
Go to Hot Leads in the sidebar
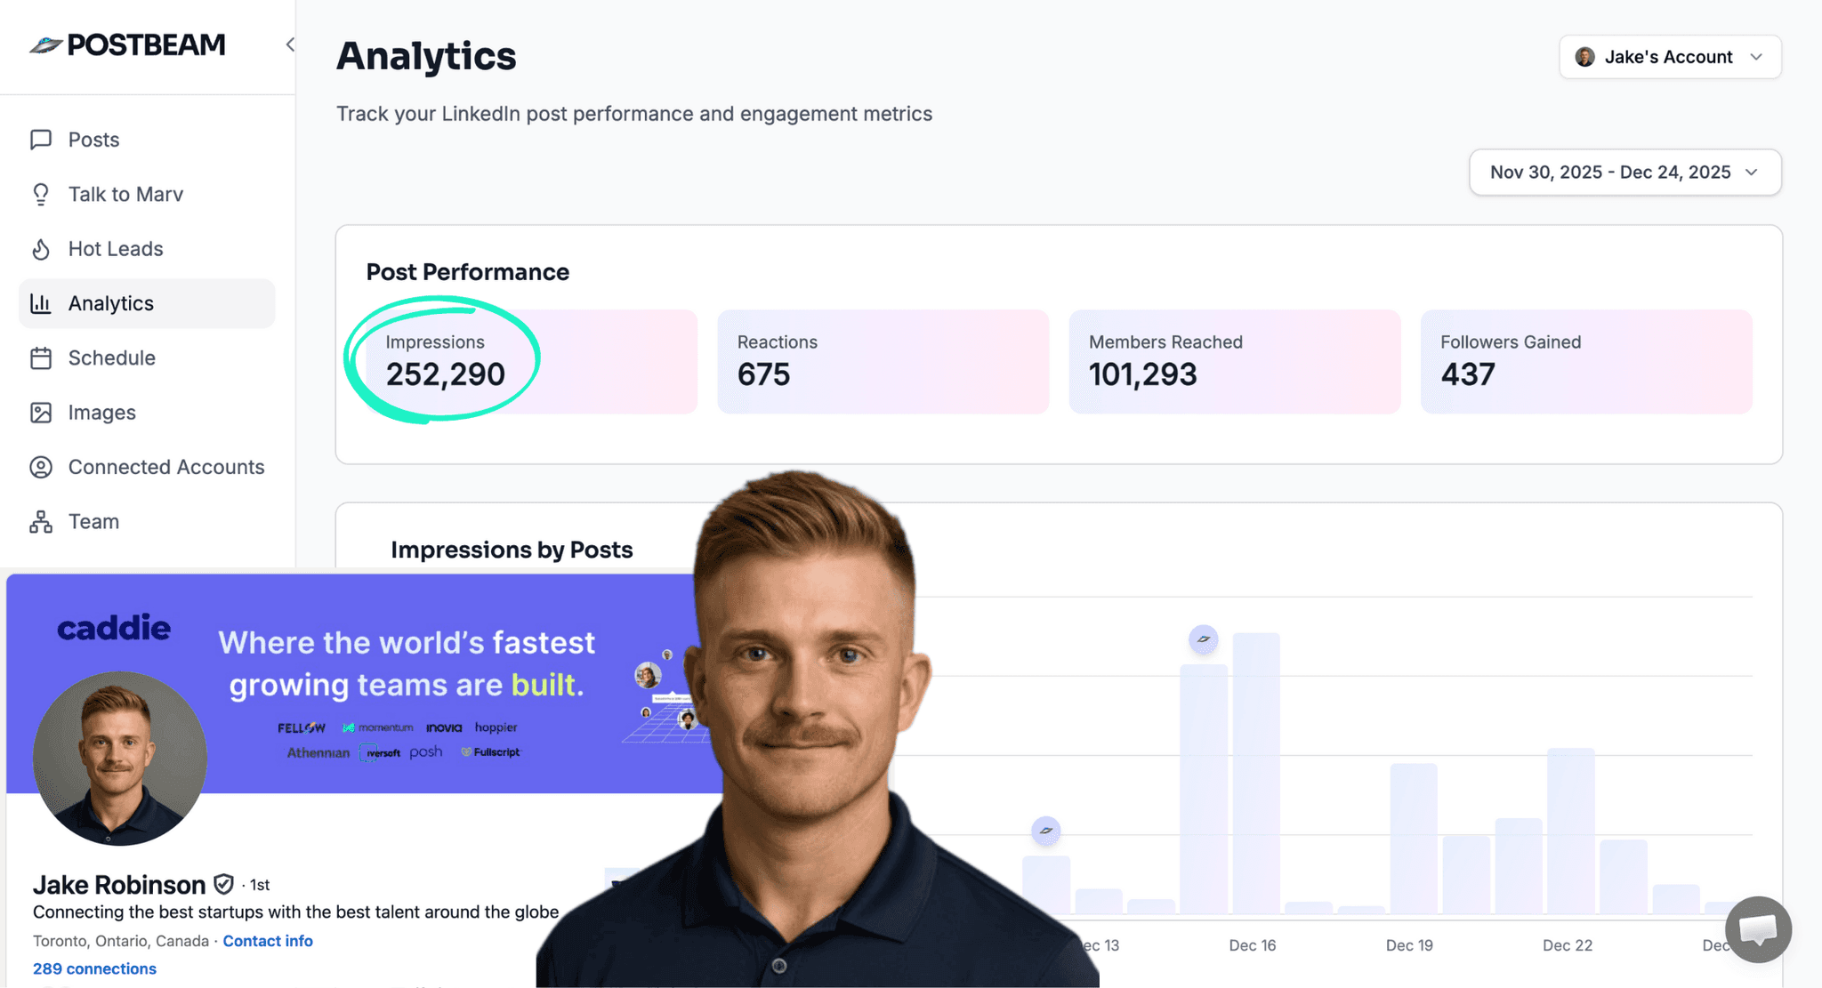(116, 249)
